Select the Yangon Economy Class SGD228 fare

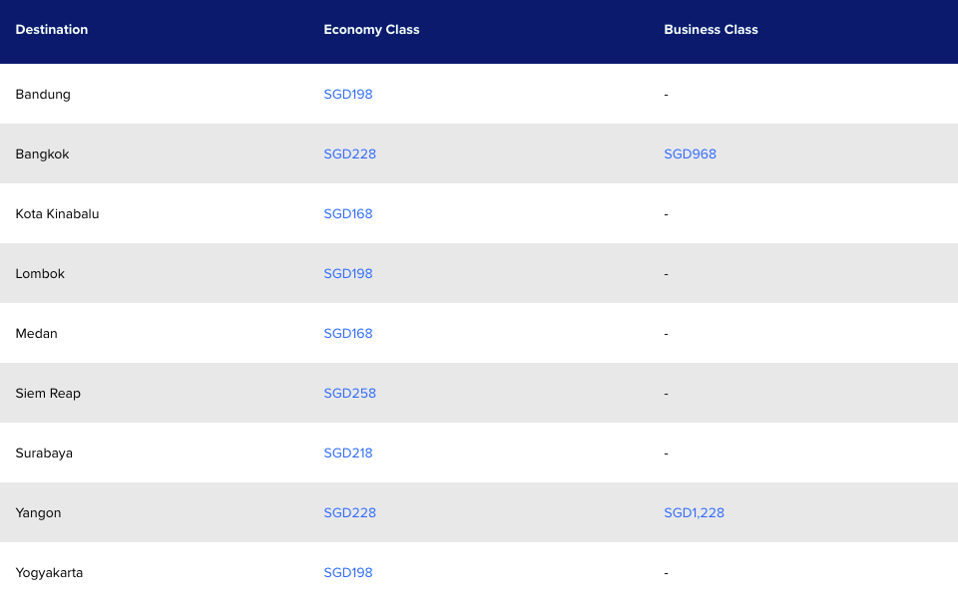349,513
